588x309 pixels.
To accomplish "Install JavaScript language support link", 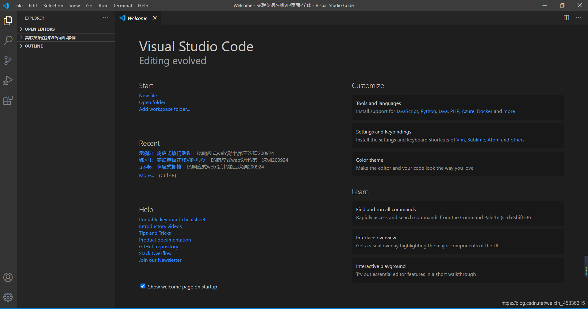I will point(407,111).
